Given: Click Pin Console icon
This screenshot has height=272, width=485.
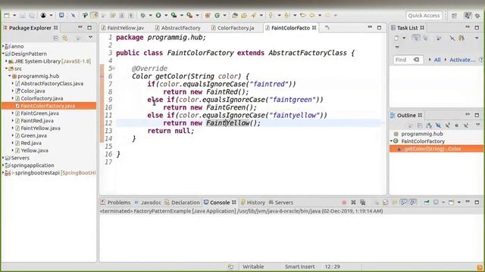Looking at the screenshot, I should [427, 202].
